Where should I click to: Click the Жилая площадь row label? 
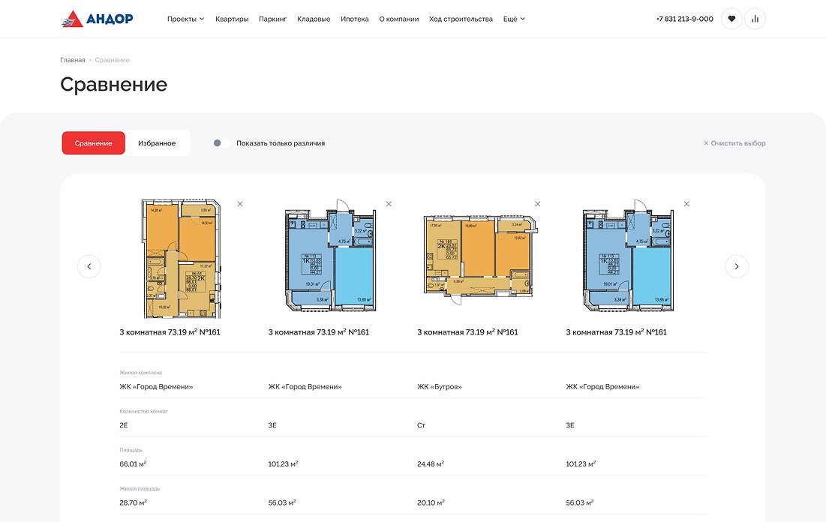(x=140, y=489)
